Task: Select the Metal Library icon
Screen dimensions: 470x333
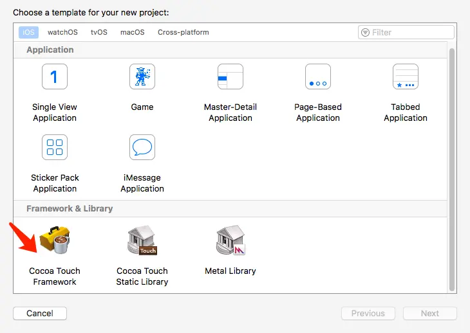Action: point(230,241)
